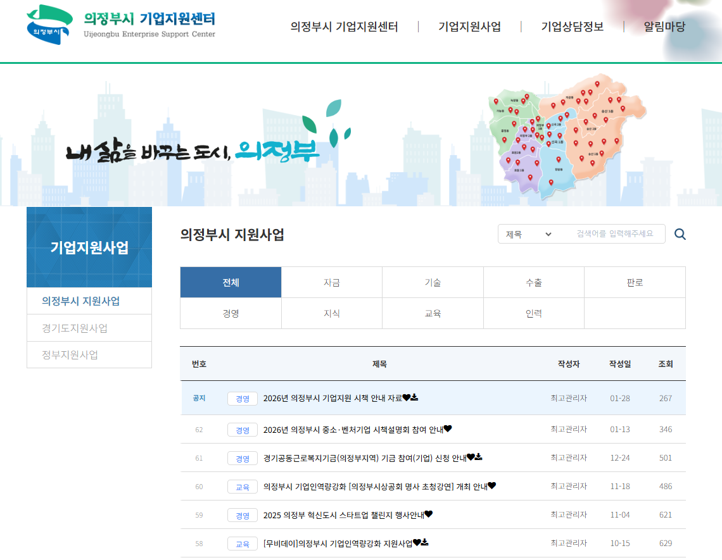Open 알림마당 in top navigation

tap(664, 27)
